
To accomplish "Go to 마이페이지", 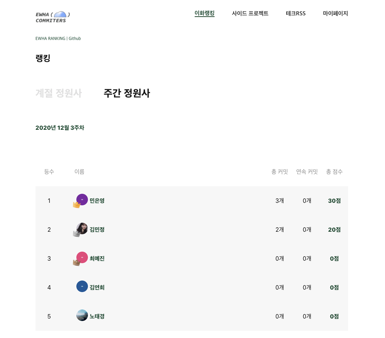I will [335, 13].
